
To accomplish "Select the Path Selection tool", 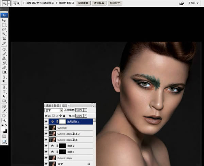I will (x=4, y=96).
